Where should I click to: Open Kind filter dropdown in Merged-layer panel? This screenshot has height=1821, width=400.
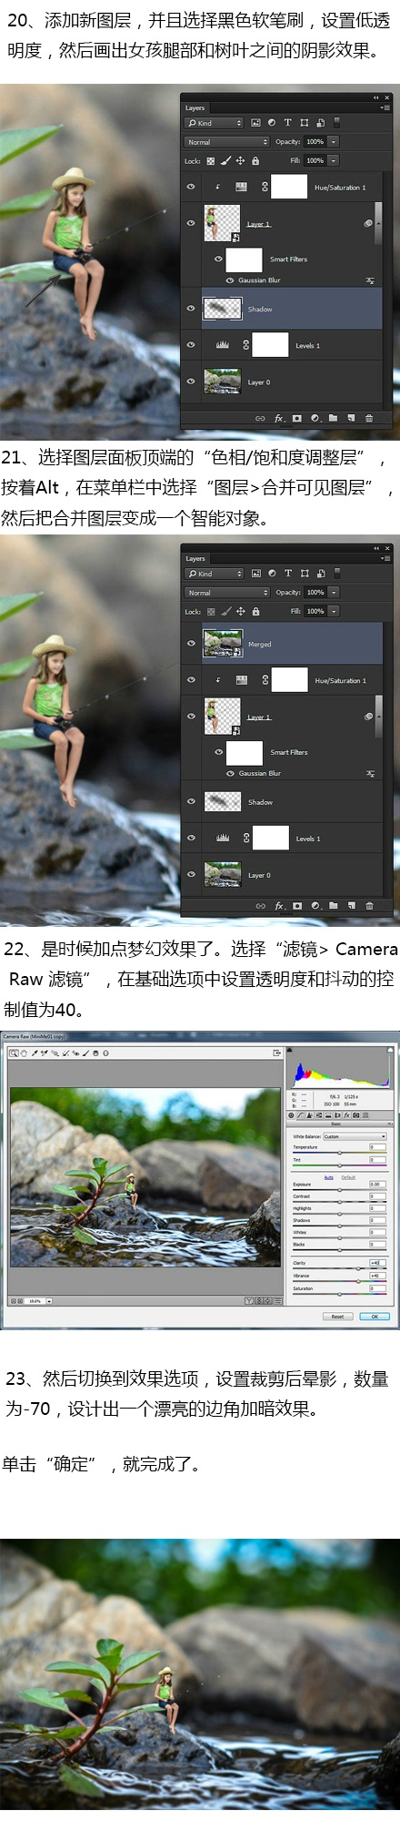[x=215, y=574]
